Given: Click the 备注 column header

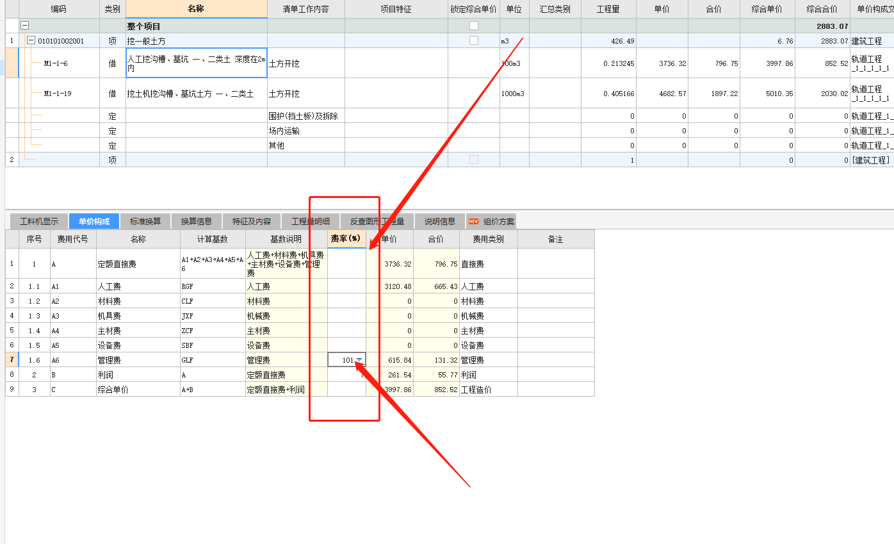Looking at the screenshot, I should click(556, 239).
